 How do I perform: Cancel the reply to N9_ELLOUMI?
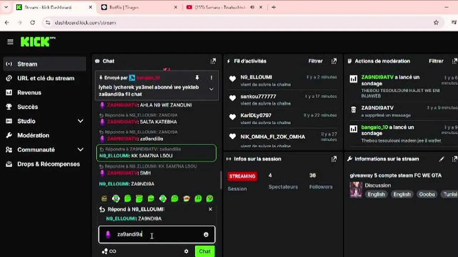coord(210,209)
